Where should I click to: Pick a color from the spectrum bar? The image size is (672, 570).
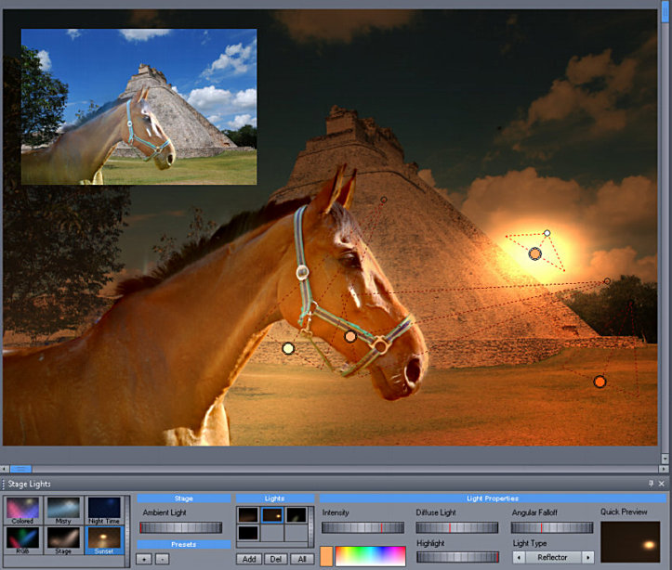coord(370,557)
